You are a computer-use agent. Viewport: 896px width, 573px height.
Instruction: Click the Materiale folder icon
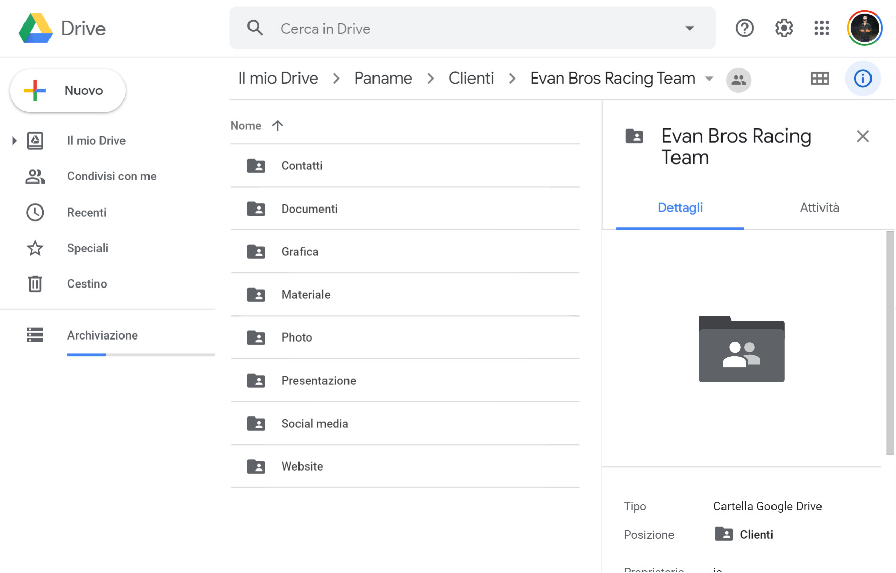pyautogui.click(x=256, y=295)
